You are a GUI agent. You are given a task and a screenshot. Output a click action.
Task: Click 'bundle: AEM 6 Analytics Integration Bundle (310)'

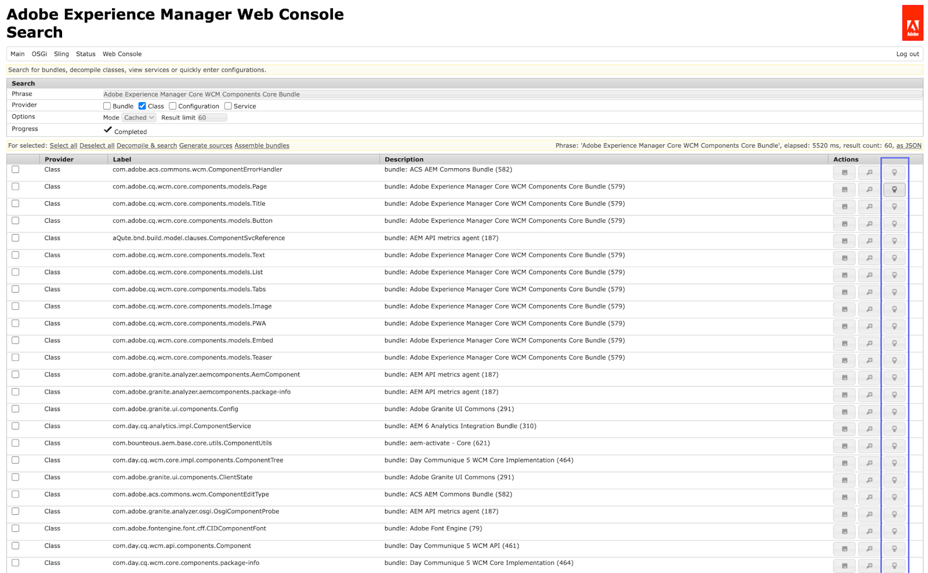coord(461,426)
